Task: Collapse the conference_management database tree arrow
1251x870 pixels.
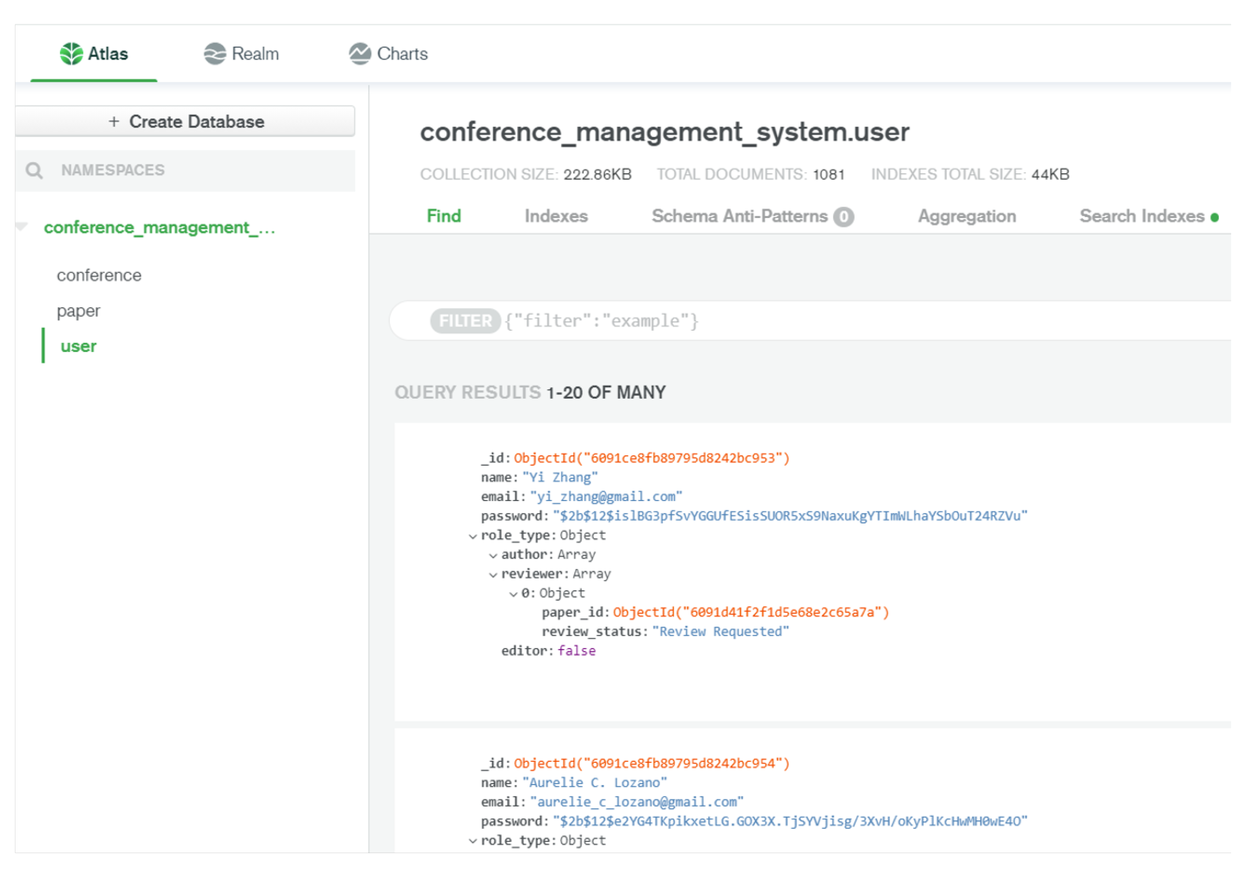Action: 22,226
